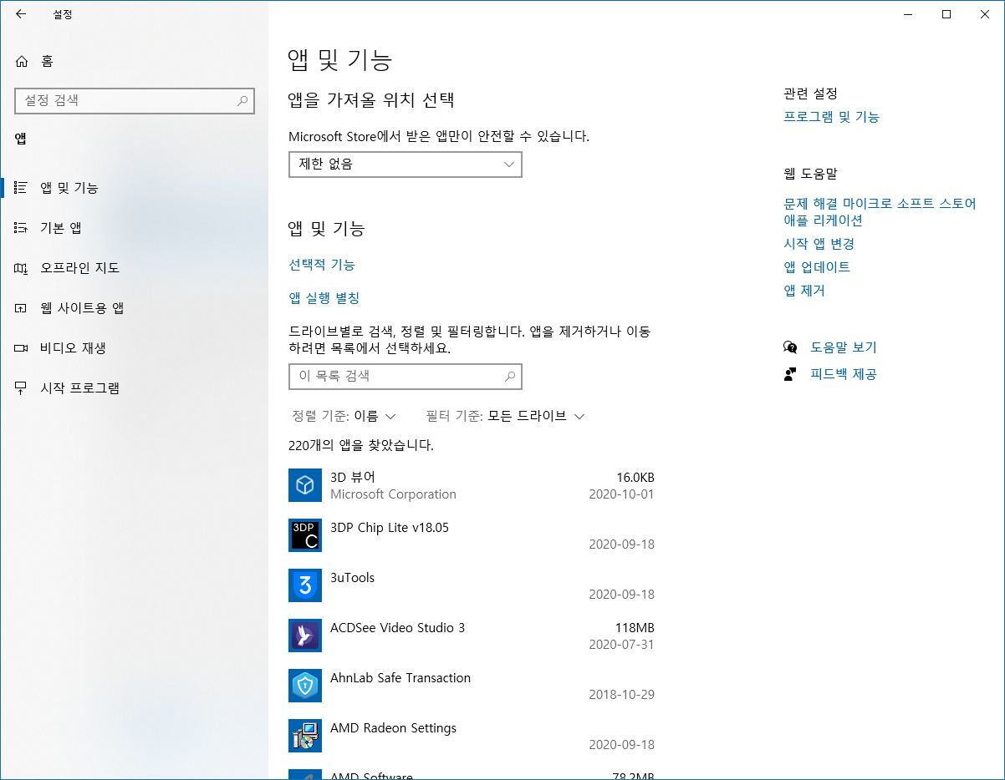Image resolution: width=1005 pixels, height=780 pixels.
Task: Open the 정렬 기준: 이름 sort dropdown
Action: pyautogui.click(x=344, y=416)
